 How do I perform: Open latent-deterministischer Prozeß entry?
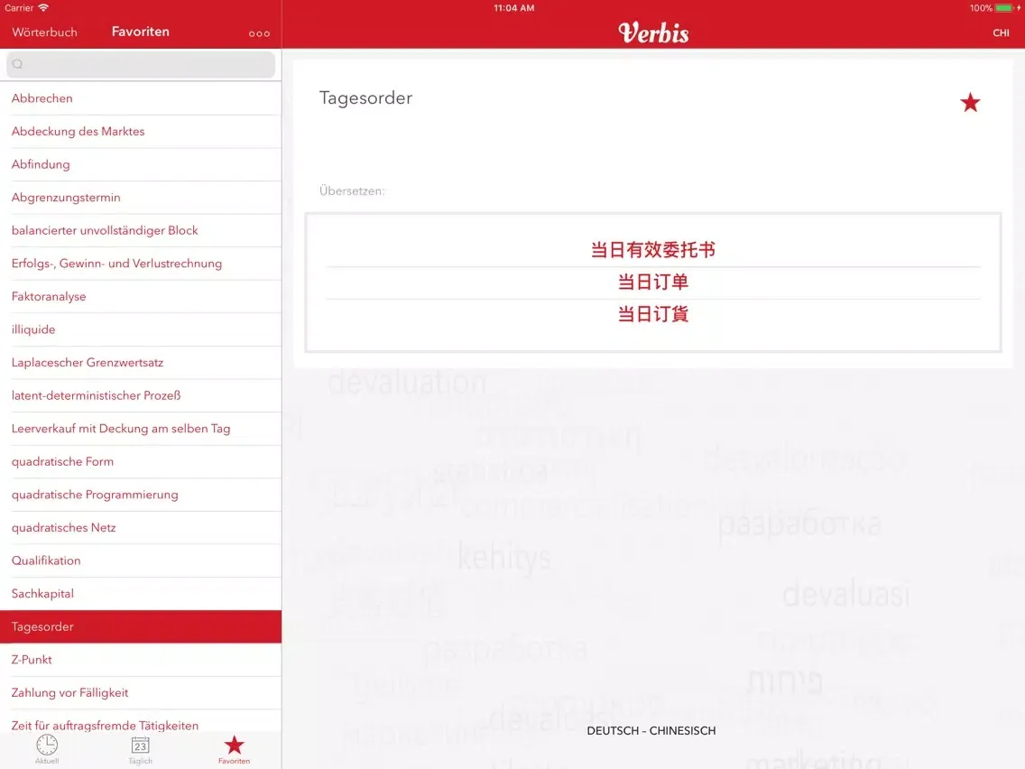tap(141, 395)
